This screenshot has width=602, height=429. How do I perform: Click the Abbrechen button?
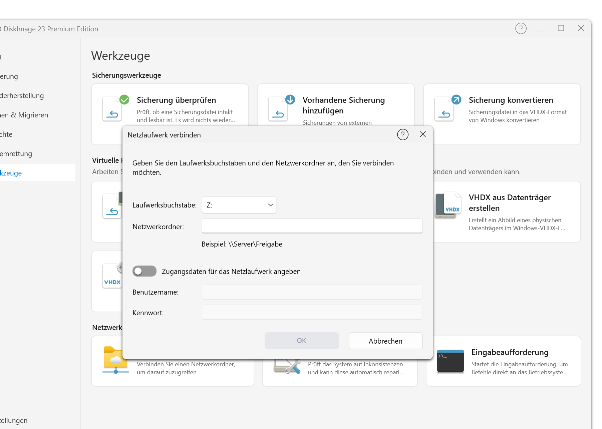386,341
